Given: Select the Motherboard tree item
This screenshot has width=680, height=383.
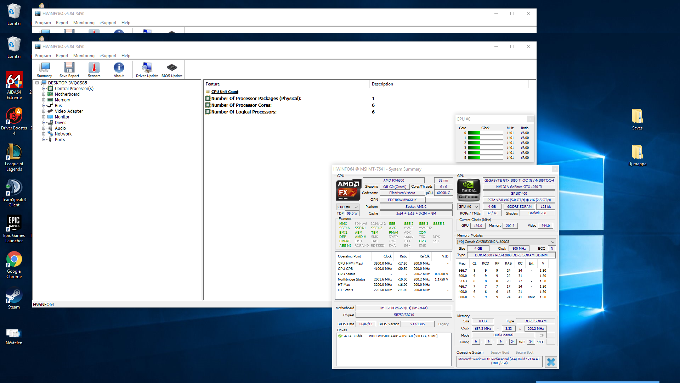Looking at the screenshot, I should coord(67,94).
